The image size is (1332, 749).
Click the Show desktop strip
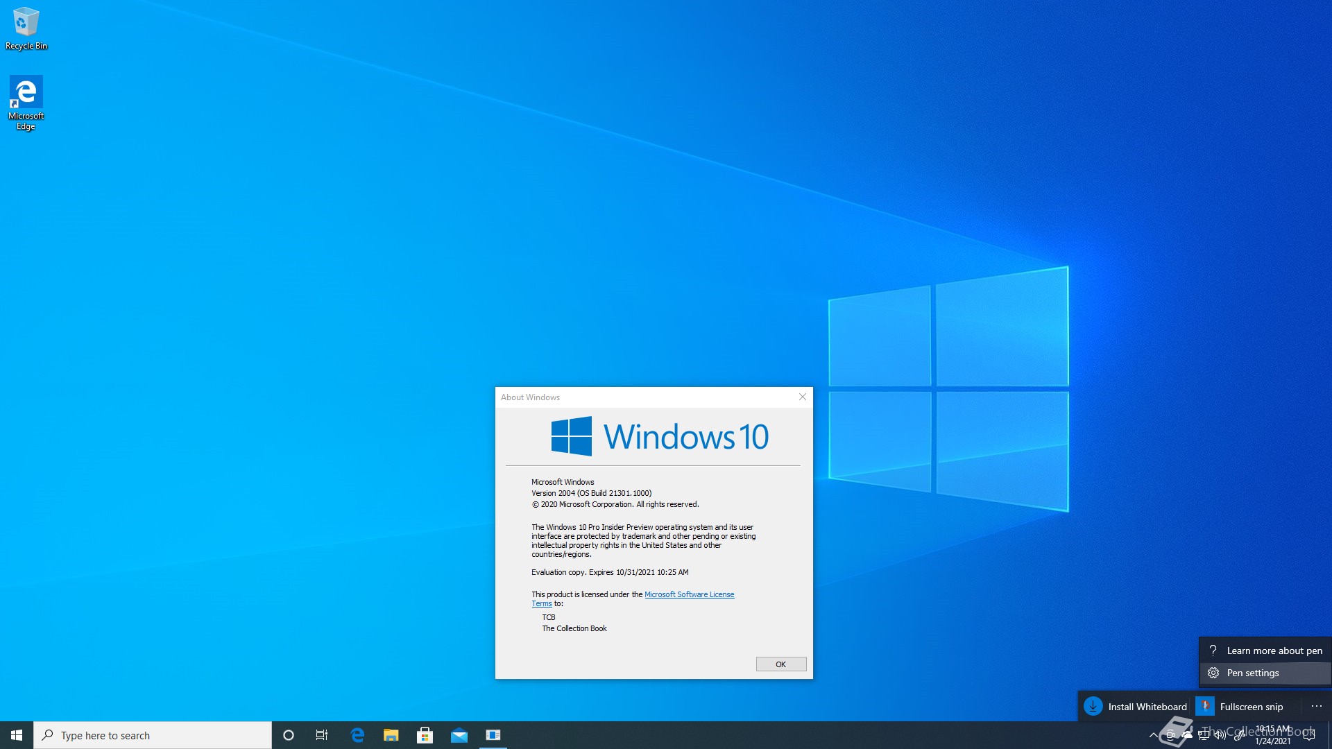[x=1330, y=735]
